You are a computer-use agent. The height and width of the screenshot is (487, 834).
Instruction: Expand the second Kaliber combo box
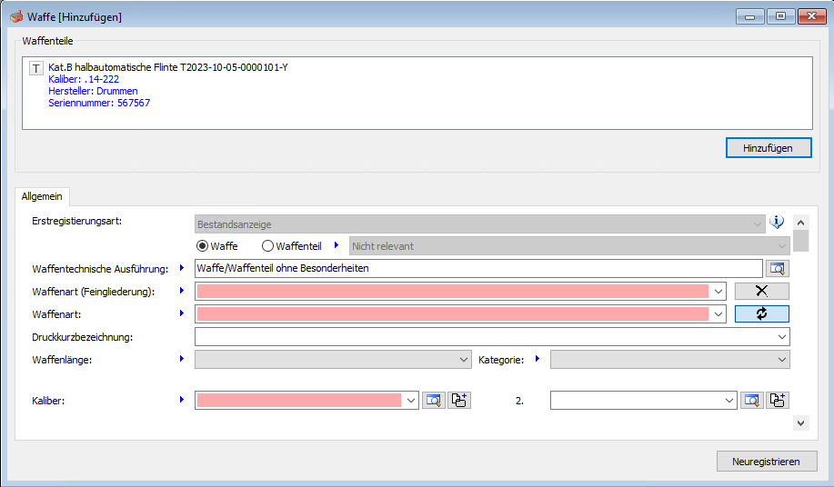click(728, 400)
